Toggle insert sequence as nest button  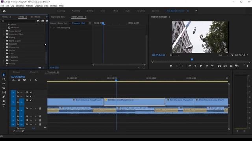click(13, 80)
